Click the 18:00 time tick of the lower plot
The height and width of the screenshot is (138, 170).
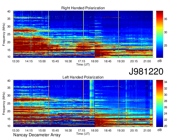(x=94, y=130)
